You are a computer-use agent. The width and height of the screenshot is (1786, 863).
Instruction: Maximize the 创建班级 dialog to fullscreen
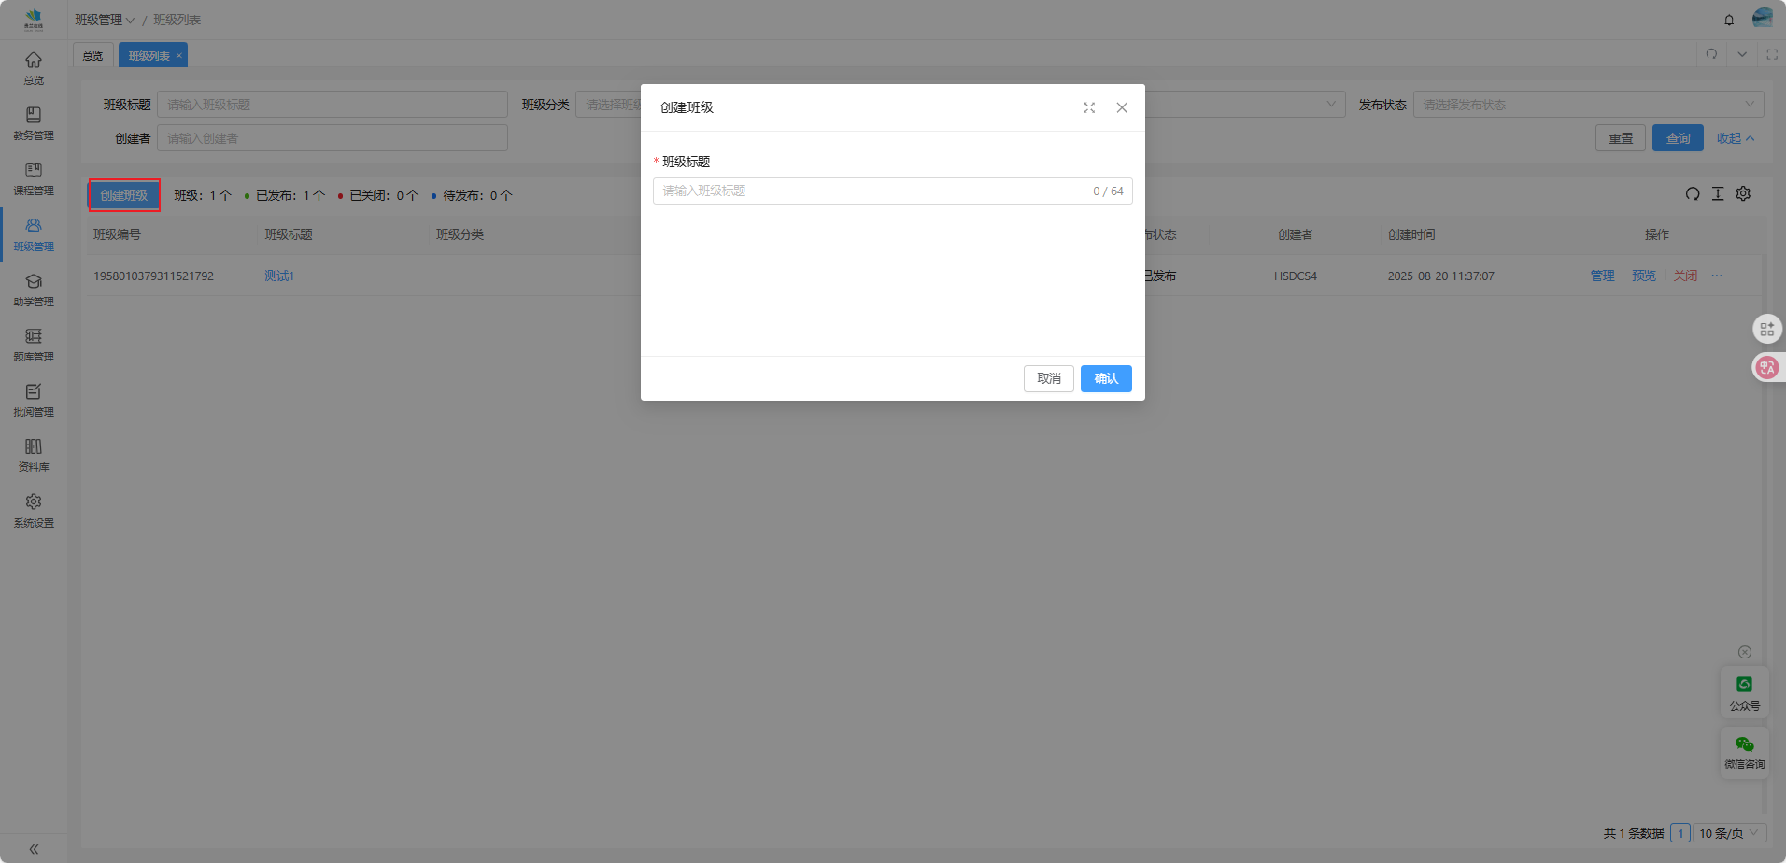(x=1089, y=107)
